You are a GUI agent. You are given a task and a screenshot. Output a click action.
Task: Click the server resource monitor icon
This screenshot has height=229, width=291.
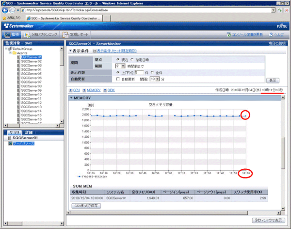pos(10,144)
